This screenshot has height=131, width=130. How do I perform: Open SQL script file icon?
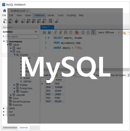point(10,21)
